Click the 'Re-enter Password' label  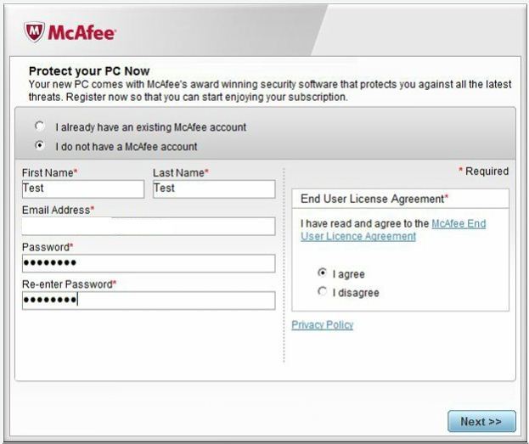(69, 284)
